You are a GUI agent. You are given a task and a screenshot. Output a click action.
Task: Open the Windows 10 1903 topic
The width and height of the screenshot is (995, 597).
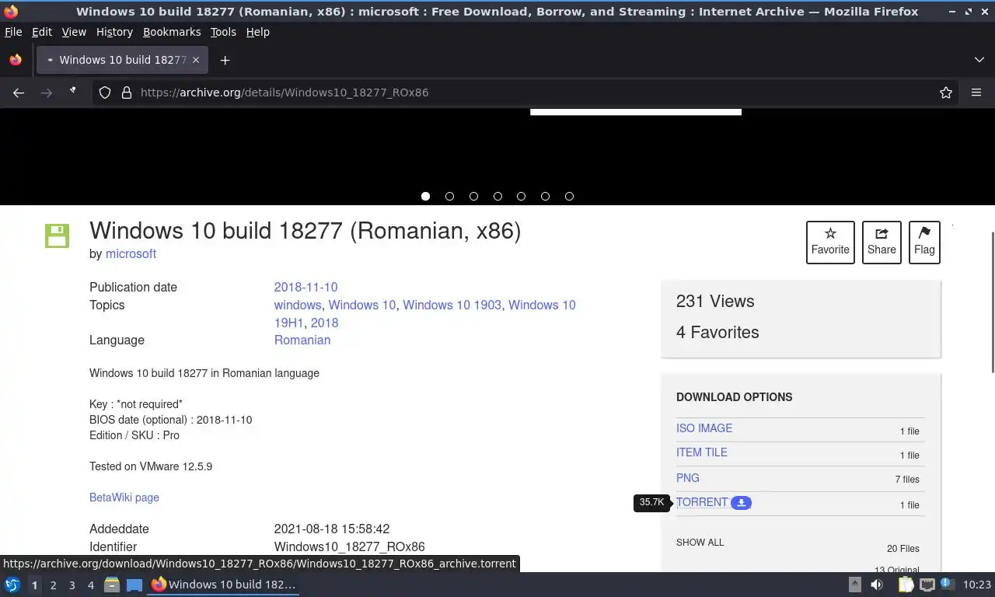(x=452, y=305)
